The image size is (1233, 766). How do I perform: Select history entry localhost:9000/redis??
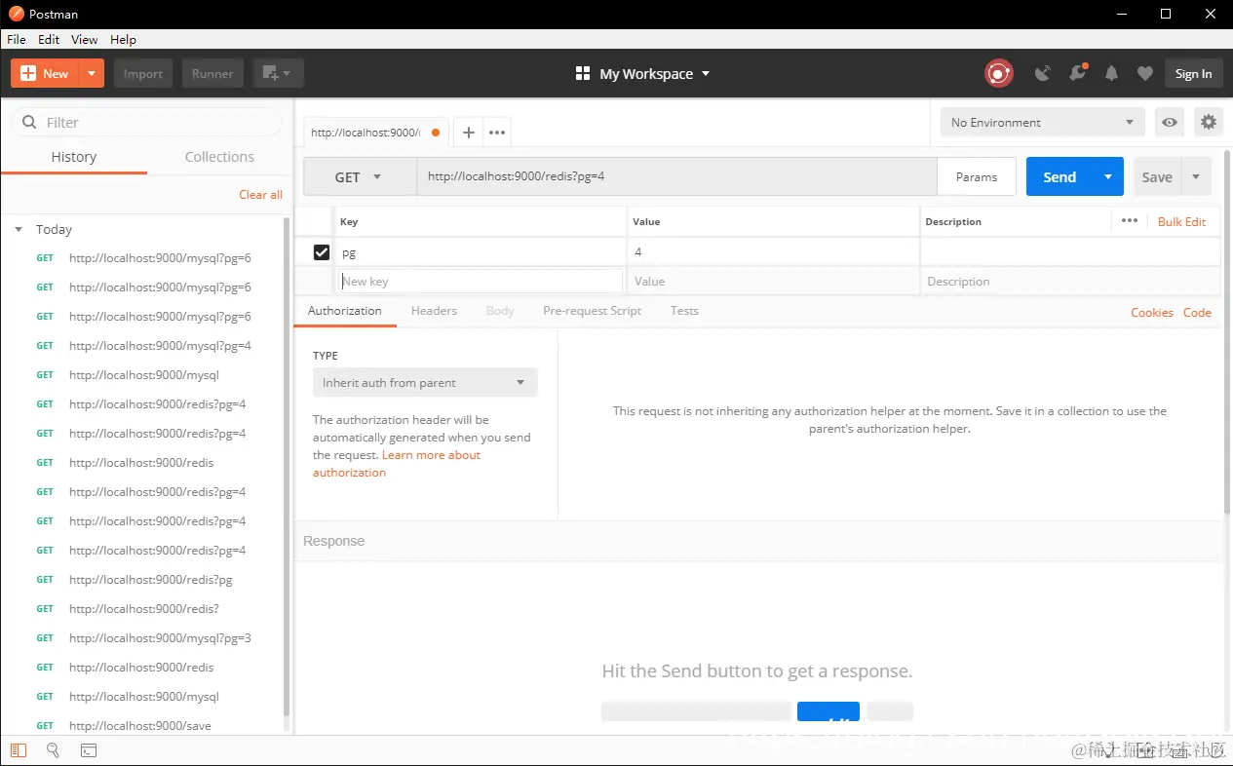click(x=144, y=609)
